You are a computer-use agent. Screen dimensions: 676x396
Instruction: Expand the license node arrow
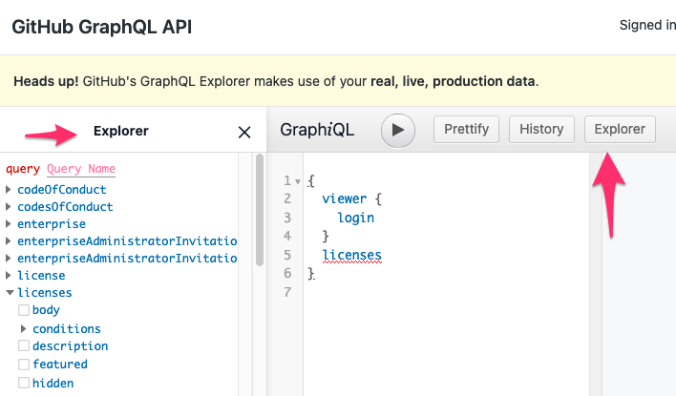(9, 275)
